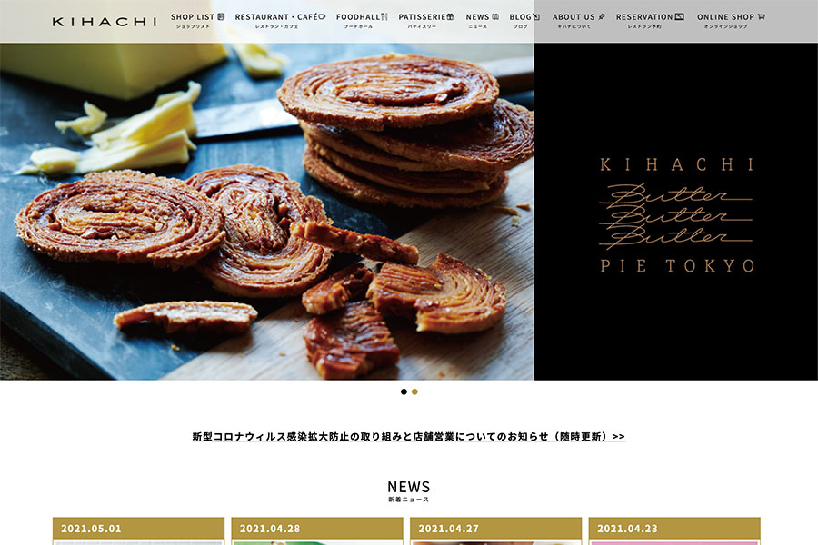Open the Shop List page

197,20
